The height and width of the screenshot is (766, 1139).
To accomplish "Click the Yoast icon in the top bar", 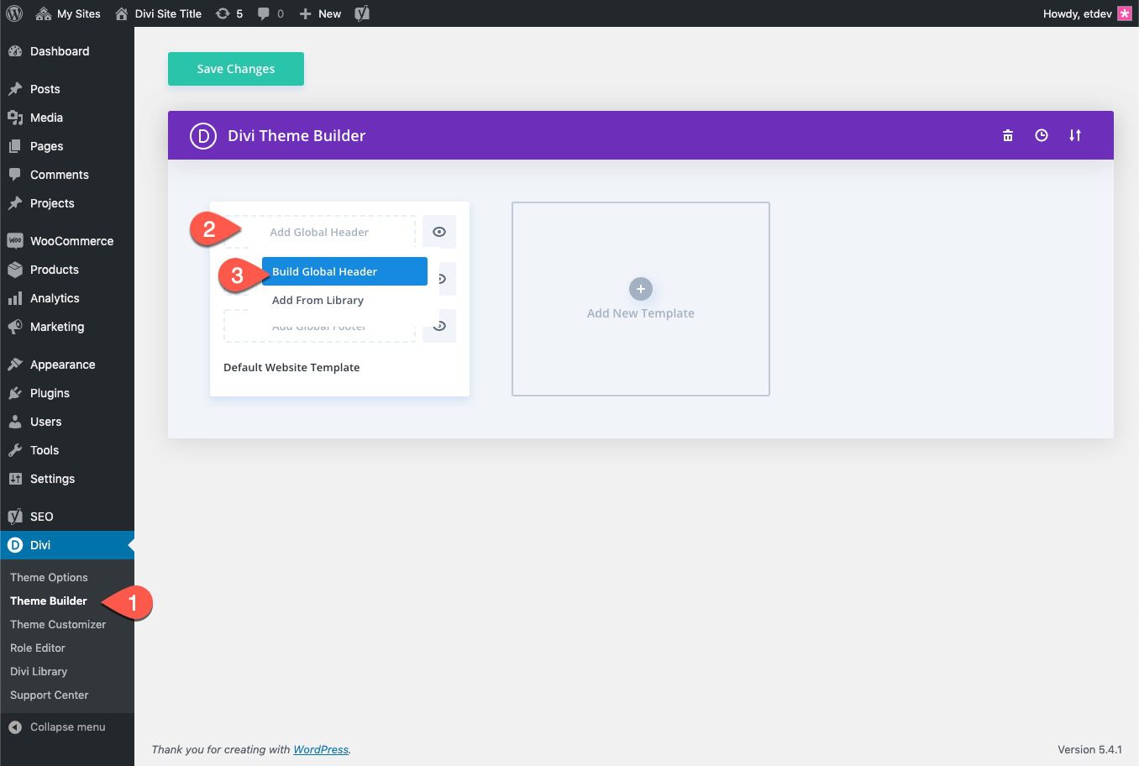I will (x=362, y=13).
